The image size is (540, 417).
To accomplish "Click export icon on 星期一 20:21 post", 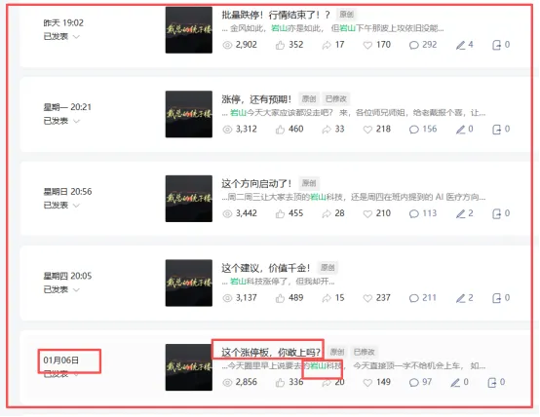I will (496, 130).
